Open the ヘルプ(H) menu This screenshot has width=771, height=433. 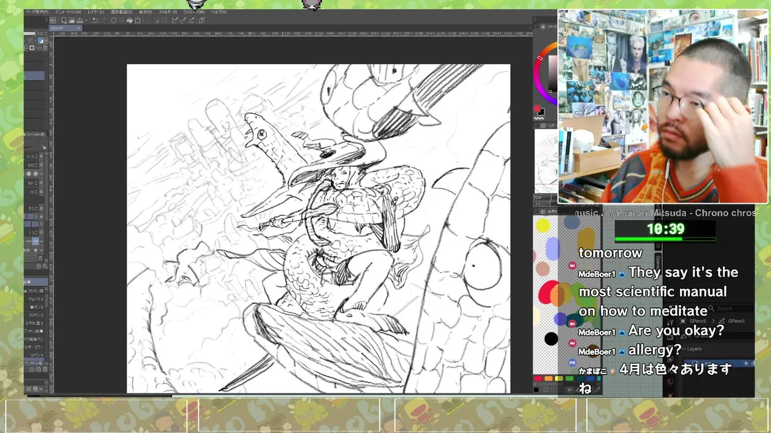[x=219, y=12]
